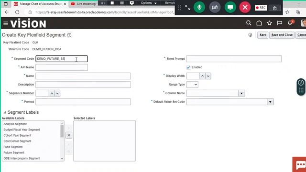Click the Save and Close button
306x172 pixels.
pyautogui.click(x=282, y=35)
